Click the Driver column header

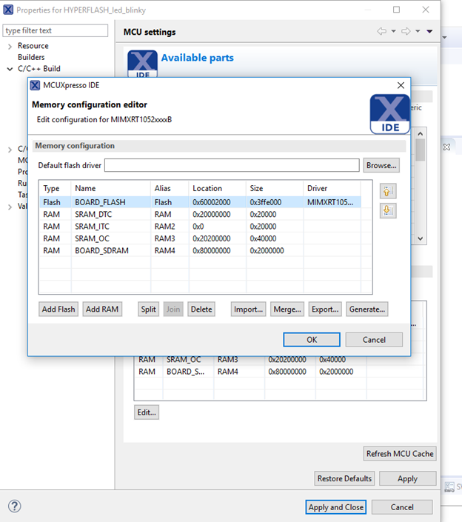pos(332,188)
